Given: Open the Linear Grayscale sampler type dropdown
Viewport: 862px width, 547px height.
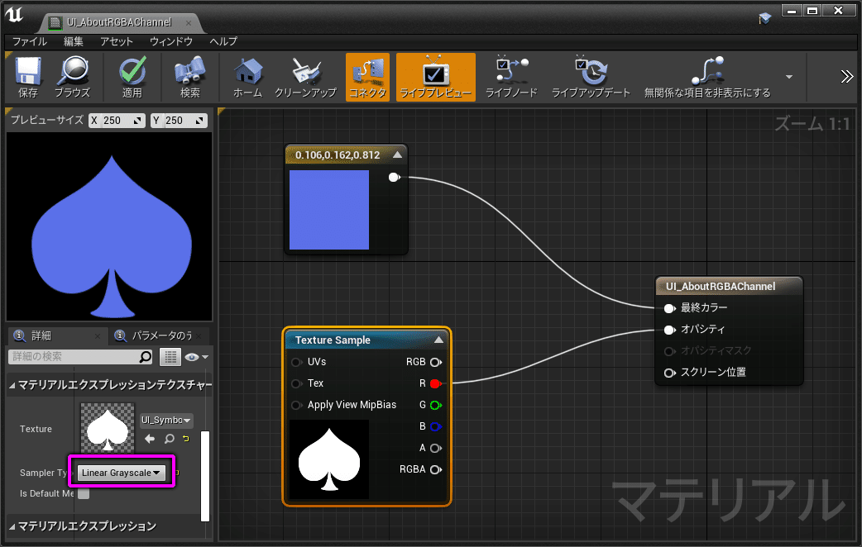Looking at the screenshot, I should (x=121, y=473).
